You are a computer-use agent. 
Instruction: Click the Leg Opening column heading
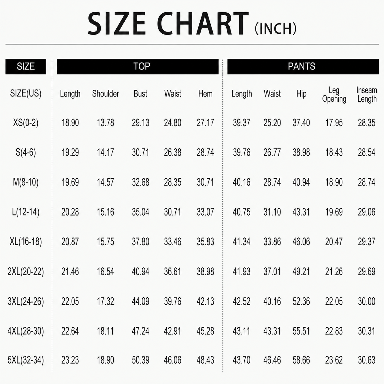pyautogui.click(x=334, y=95)
